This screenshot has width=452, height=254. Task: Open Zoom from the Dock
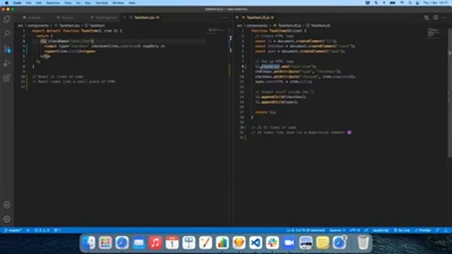click(289, 243)
